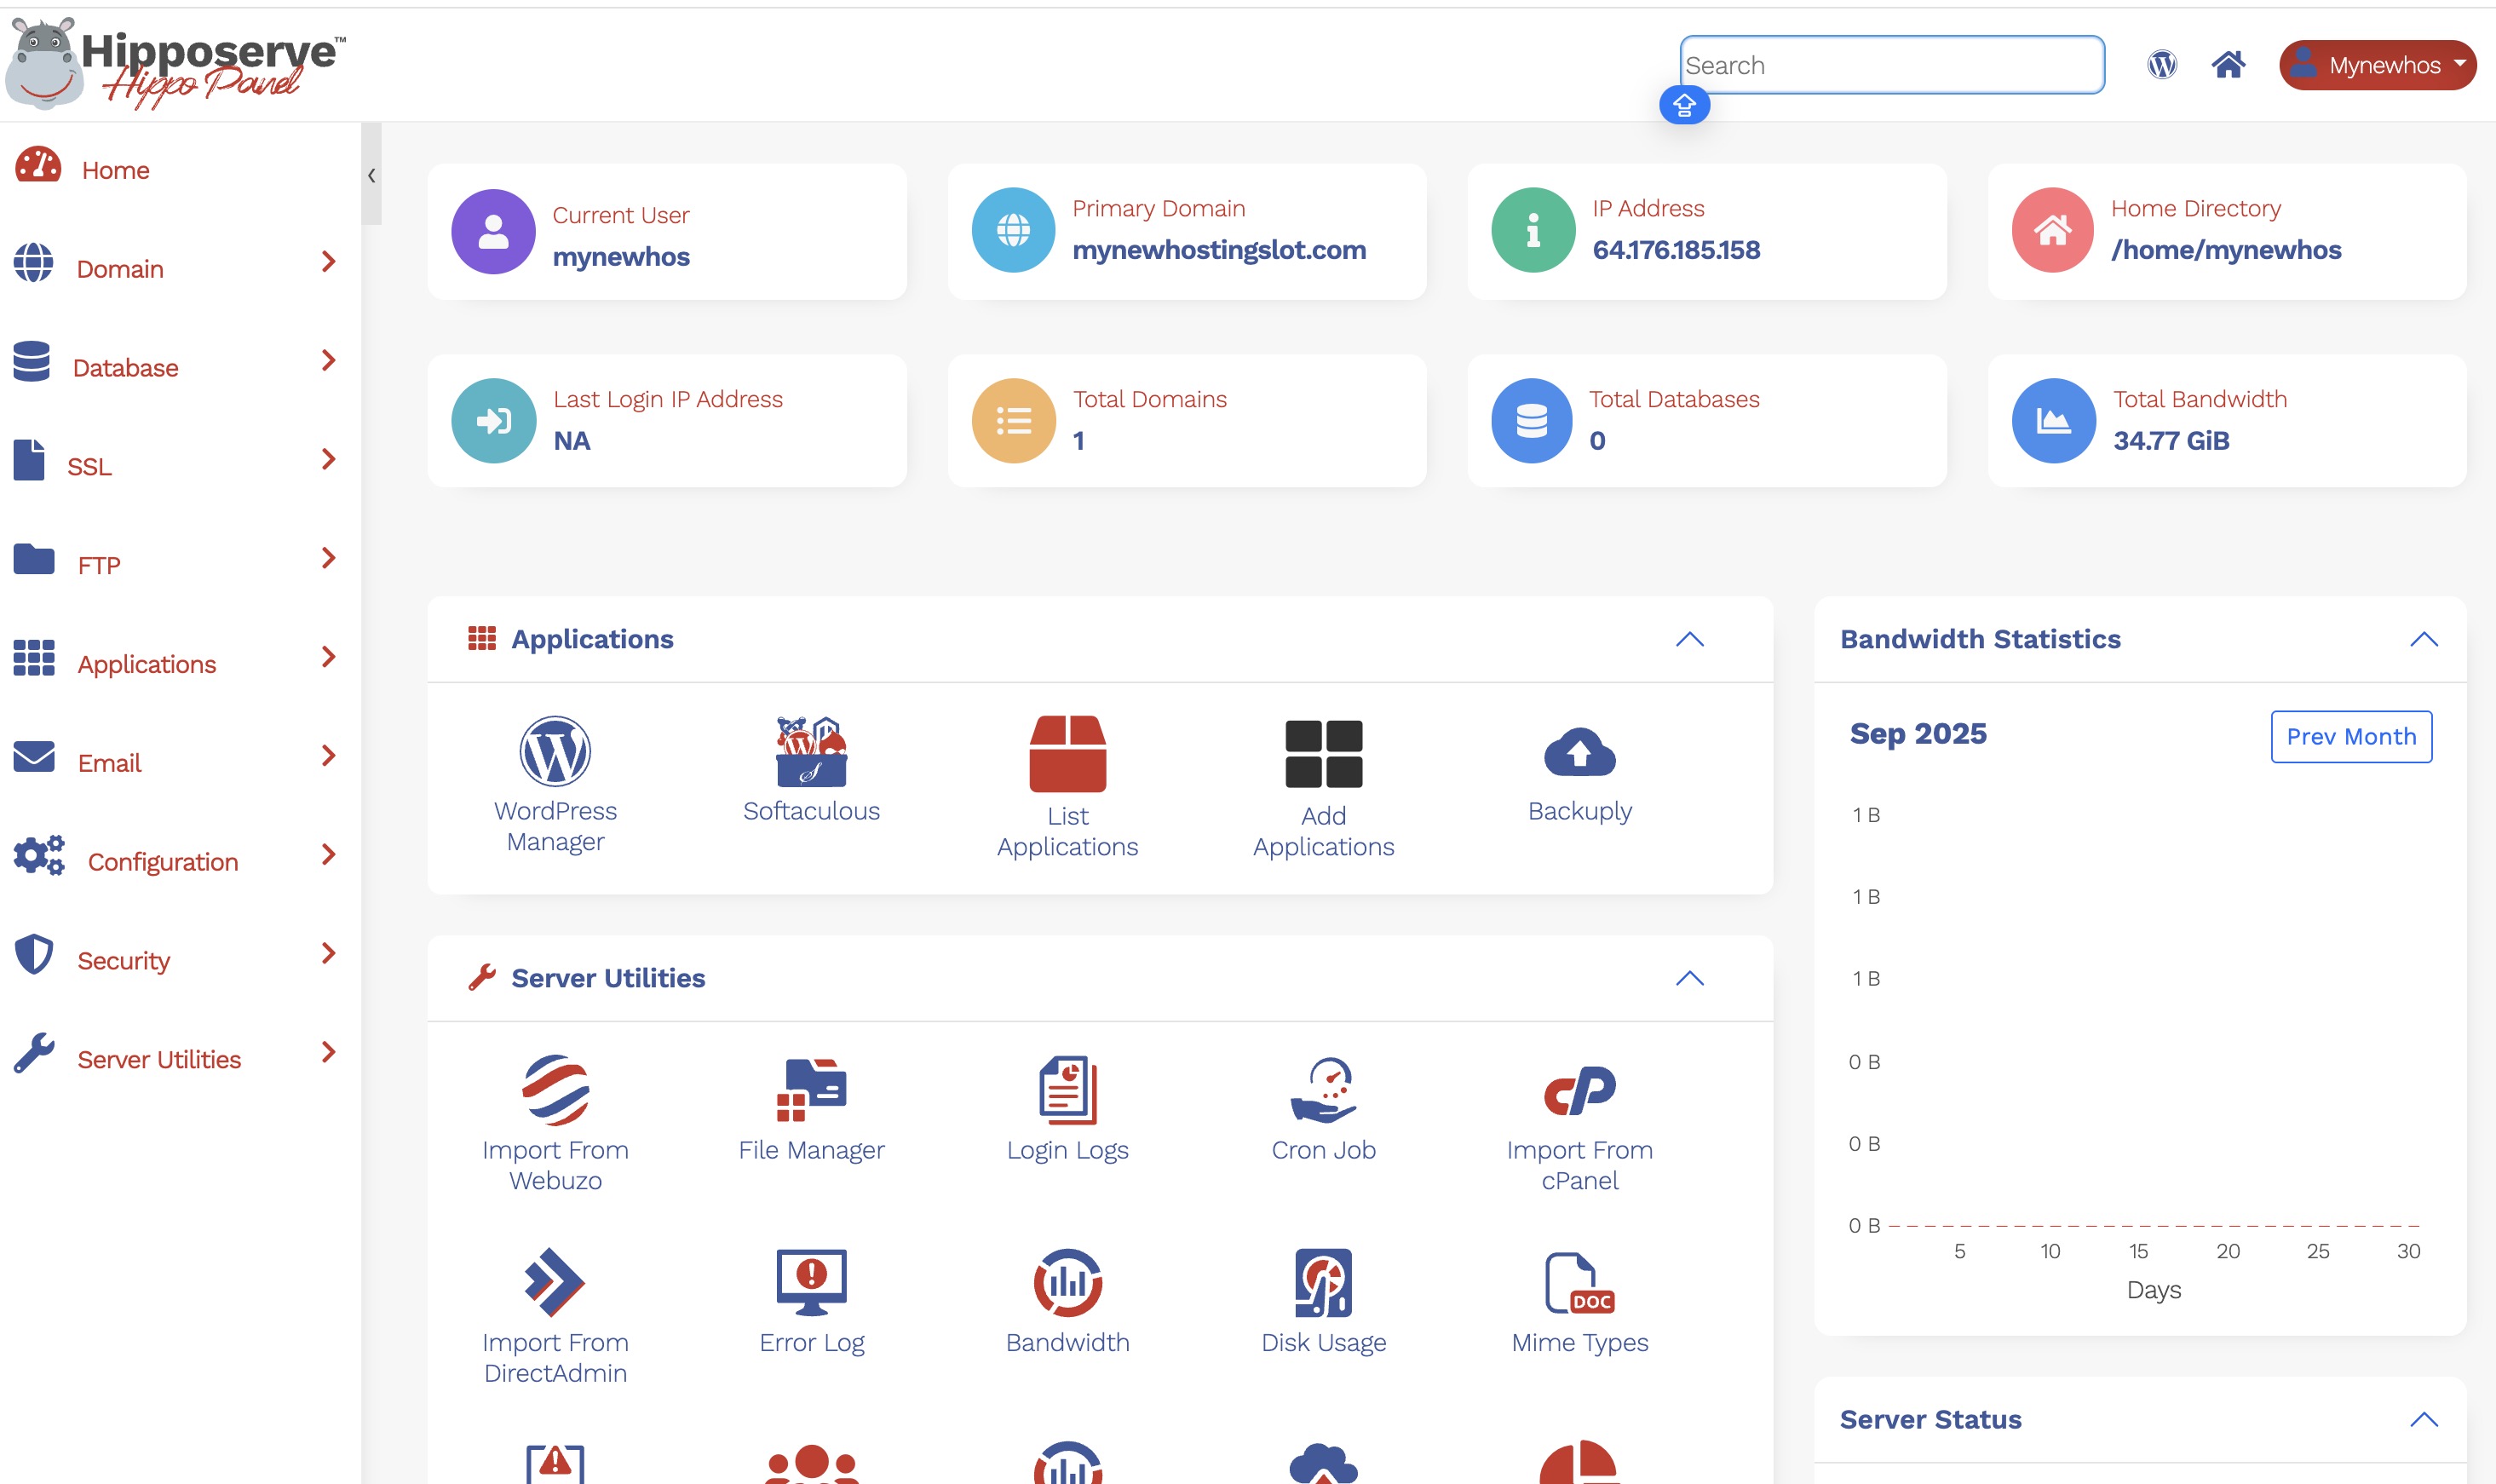Collapse the Server Utilities section
The width and height of the screenshot is (2496, 1484).
tap(1689, 978)
